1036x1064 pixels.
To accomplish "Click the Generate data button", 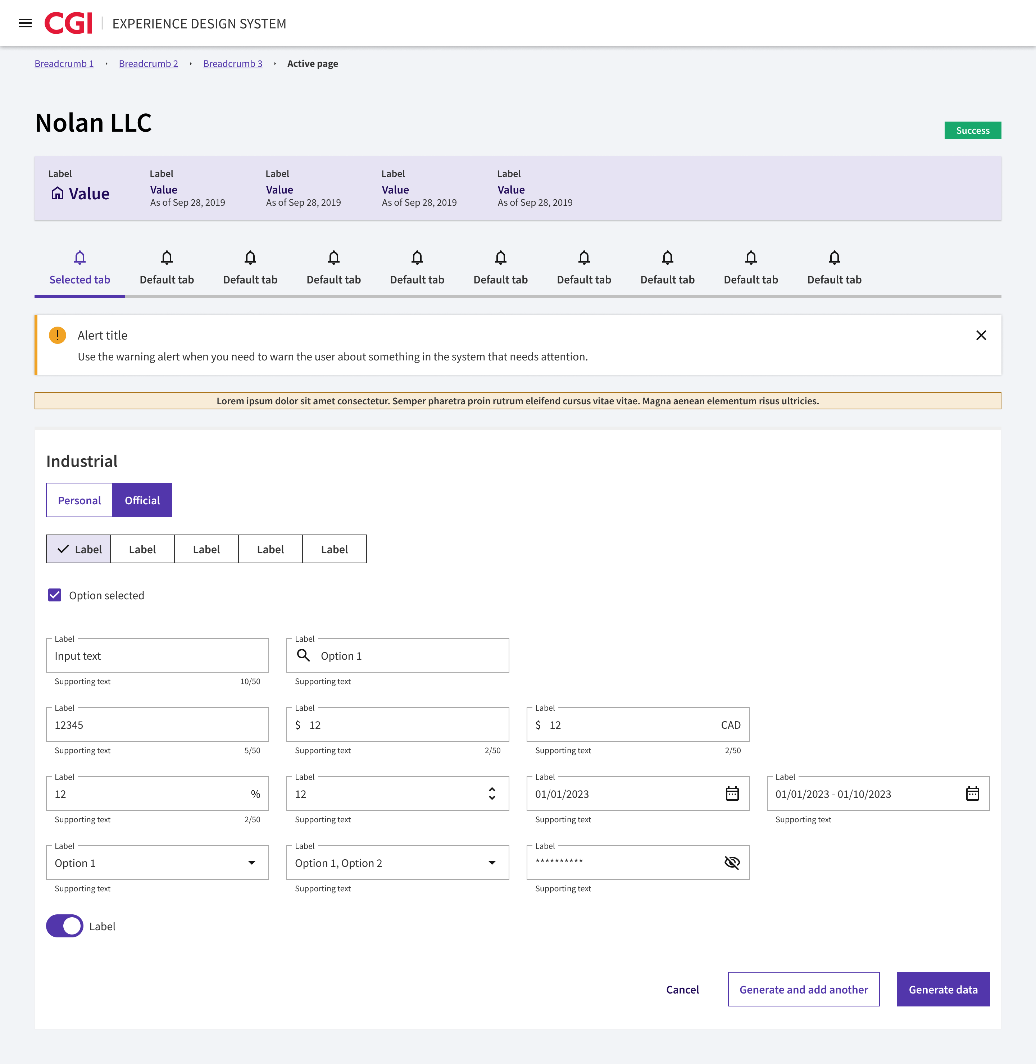I will (x=943, y=990).
